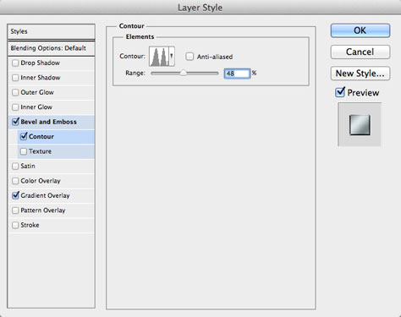Open the Inner Shadow settings label
Screen dimensions: 401x317
pyautogui.click(x=41, y=78)
